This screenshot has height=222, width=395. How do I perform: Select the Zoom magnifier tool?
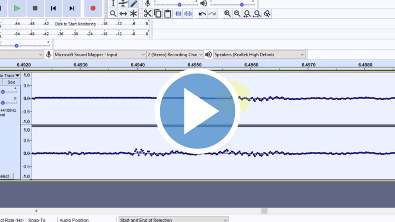pyautogui.click(x=113, y=14)
